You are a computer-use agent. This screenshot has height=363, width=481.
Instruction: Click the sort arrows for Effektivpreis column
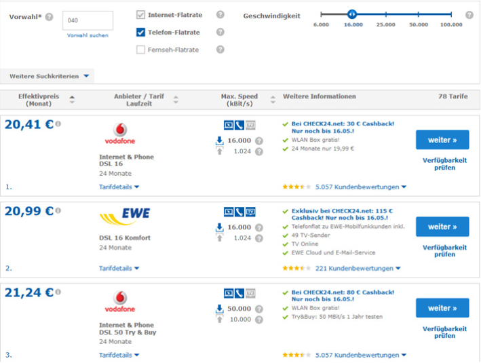click(72, 100)
